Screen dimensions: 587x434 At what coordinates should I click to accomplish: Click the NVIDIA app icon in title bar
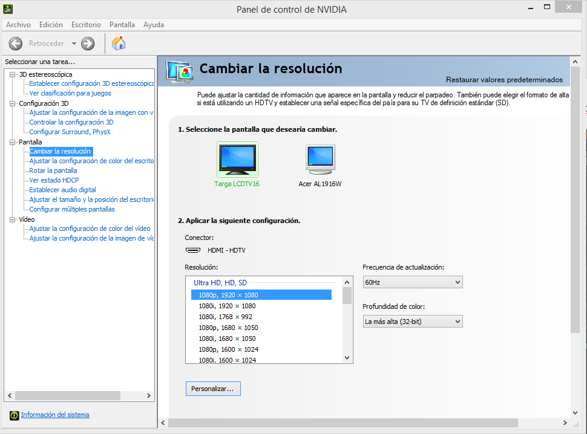(x=8, y=9)
